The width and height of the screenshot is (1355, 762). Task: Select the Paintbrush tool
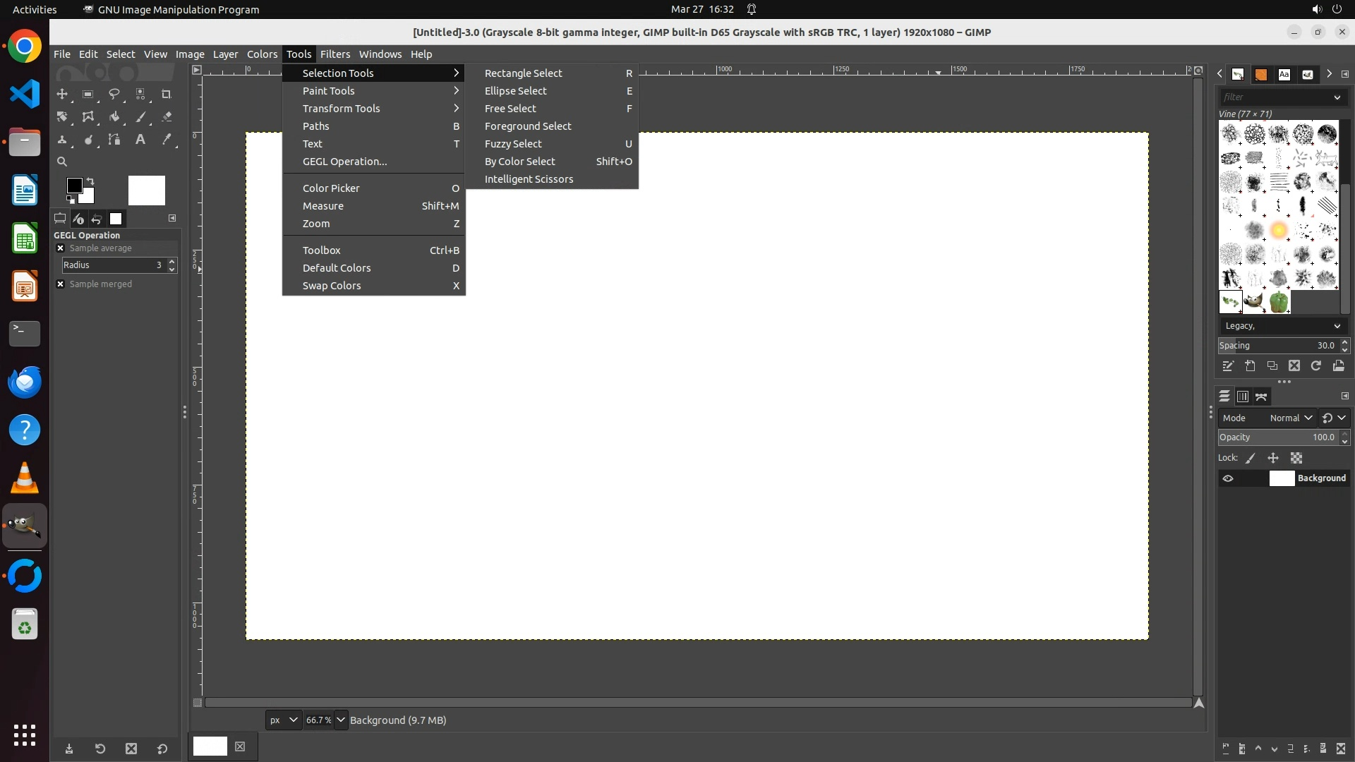pyautogui.click(x=140, y=116)
